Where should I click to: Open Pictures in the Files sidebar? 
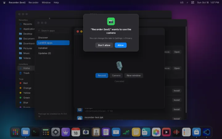[26, 48]
